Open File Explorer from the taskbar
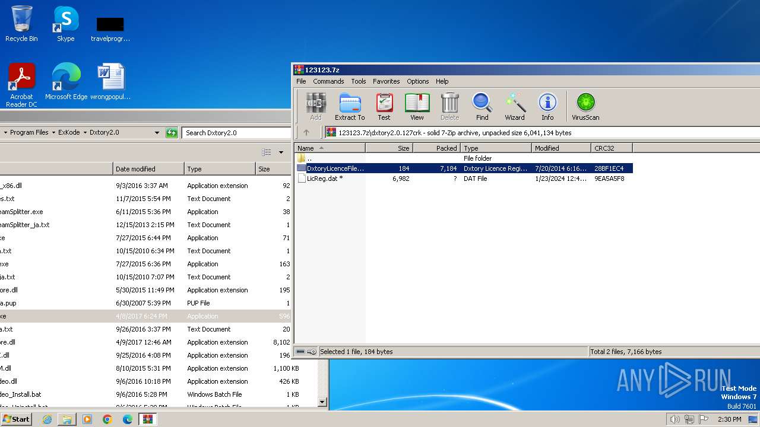The height and width of the screenshot is (427, 760). coord(67,419)
